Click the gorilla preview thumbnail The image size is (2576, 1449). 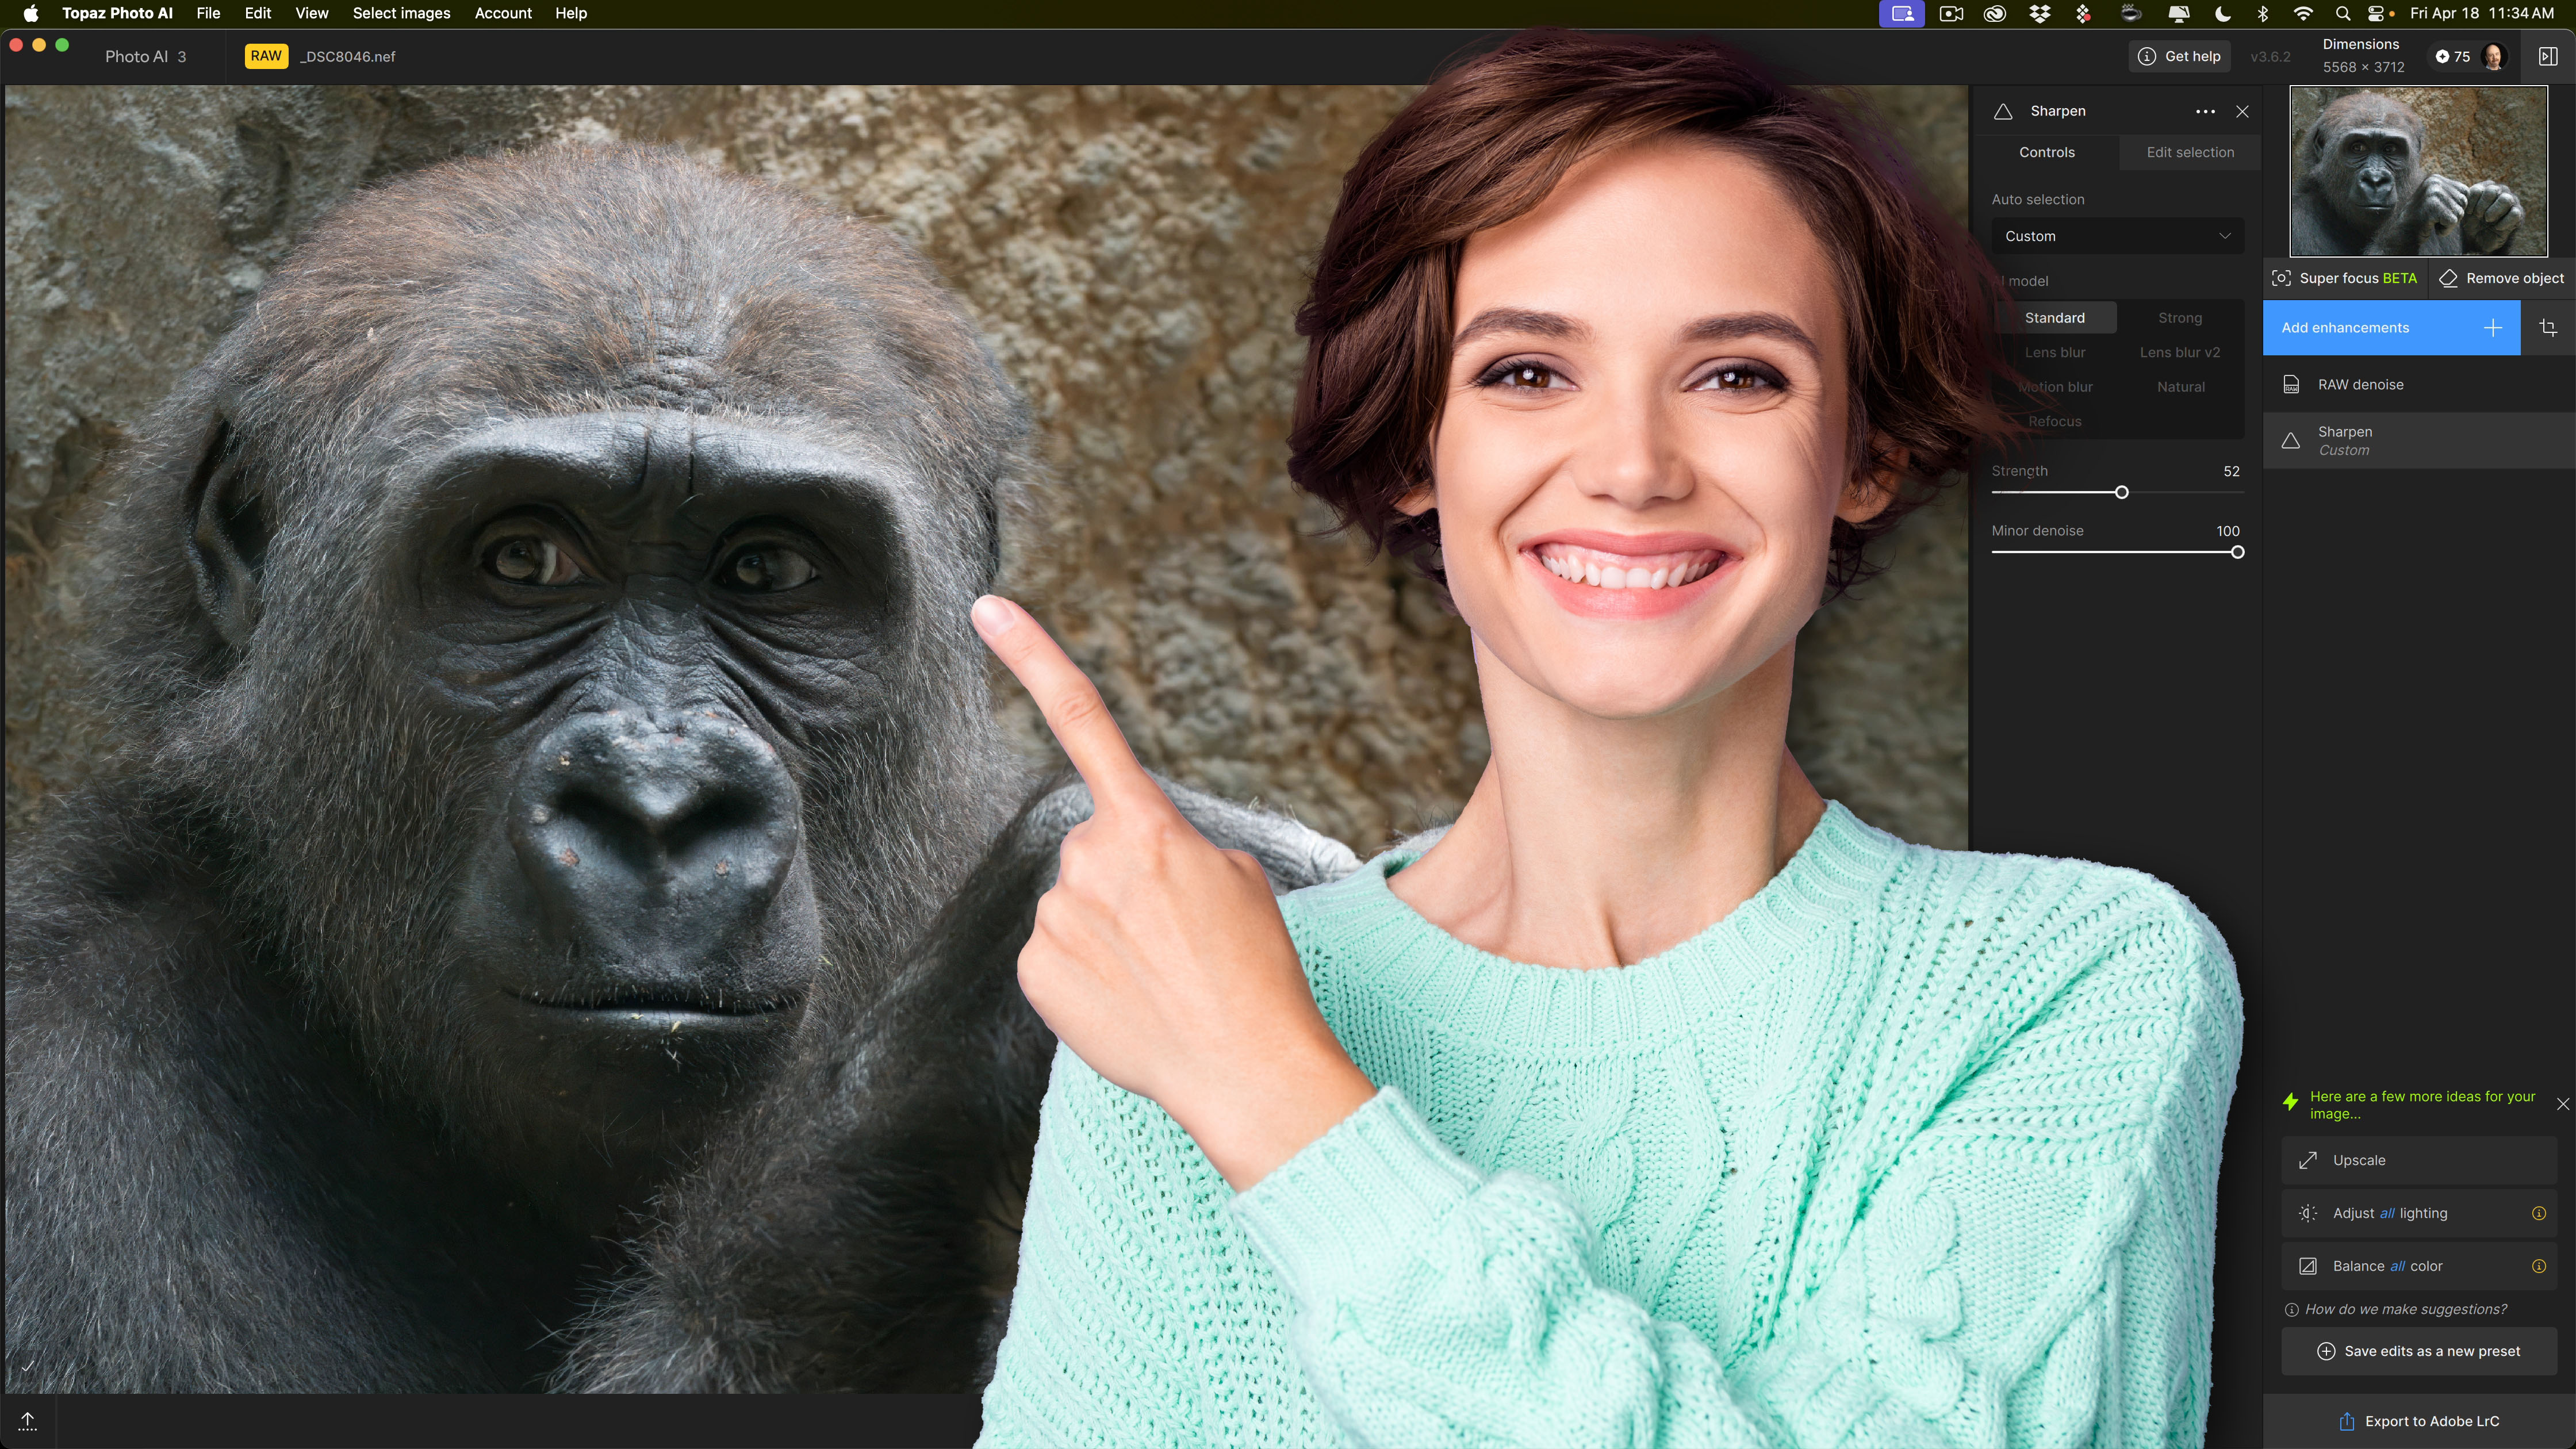[2418, 171]
